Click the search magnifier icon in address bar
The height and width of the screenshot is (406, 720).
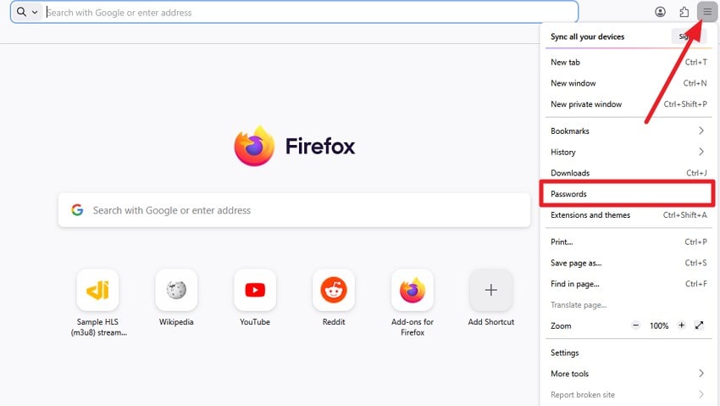(x=21, y=12)
